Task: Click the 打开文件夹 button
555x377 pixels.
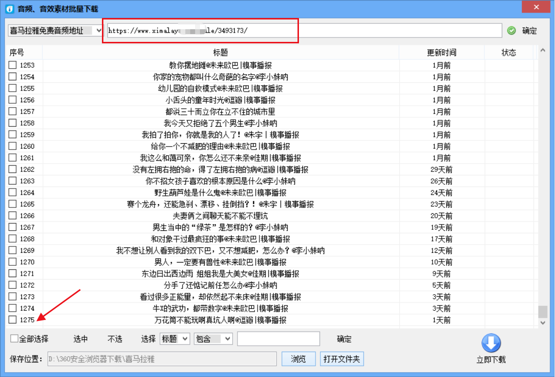Action: point(341,359)
